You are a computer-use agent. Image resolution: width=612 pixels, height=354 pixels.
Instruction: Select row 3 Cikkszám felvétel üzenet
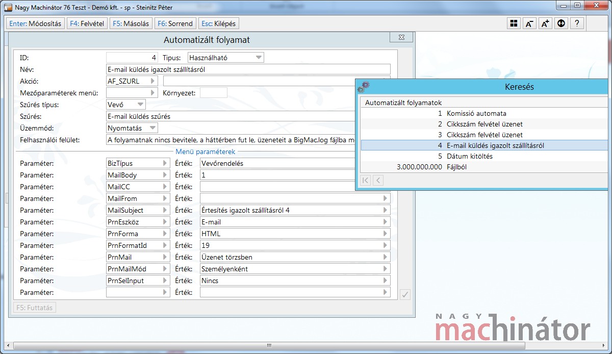pos(484,135)
